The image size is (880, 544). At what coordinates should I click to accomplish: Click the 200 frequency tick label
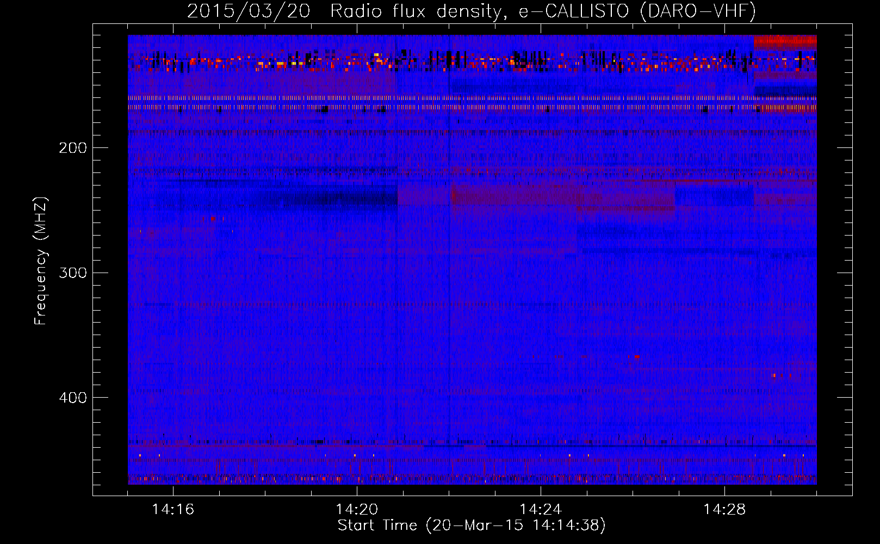tap(73, 148)
